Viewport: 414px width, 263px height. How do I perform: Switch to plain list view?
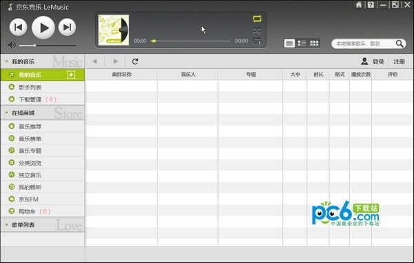289,43
